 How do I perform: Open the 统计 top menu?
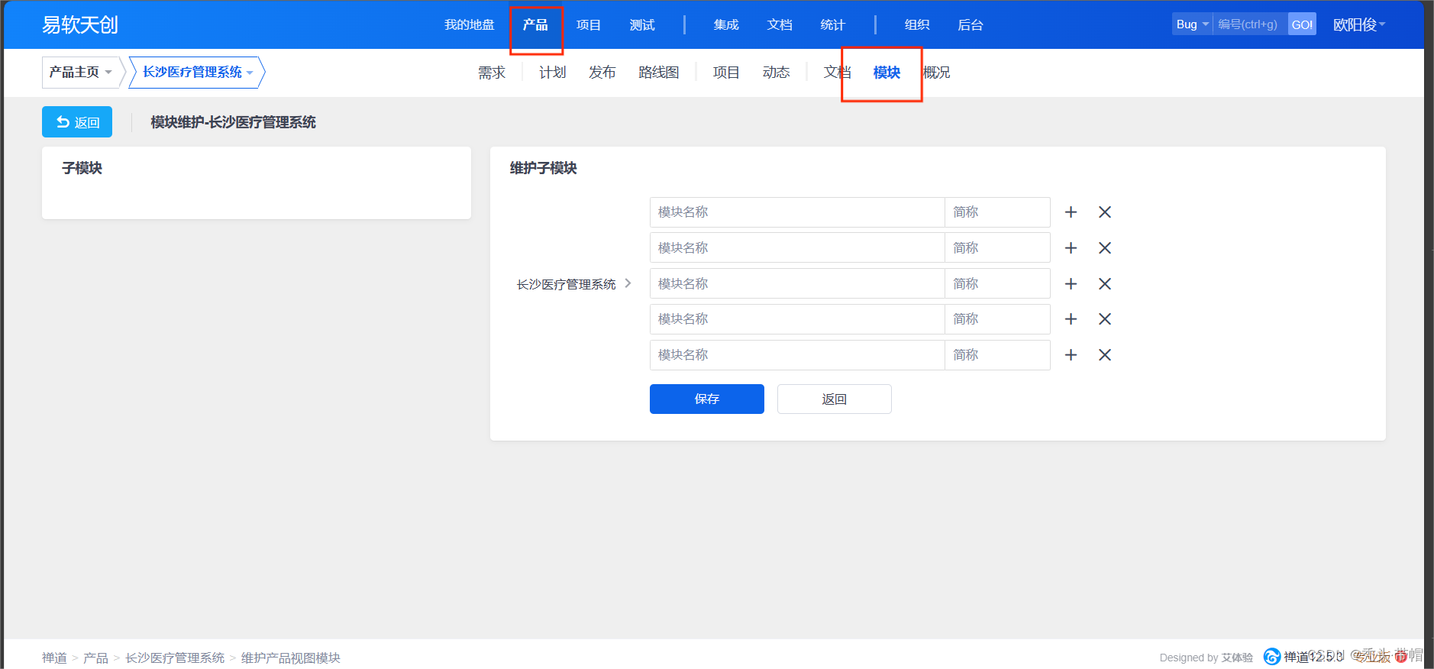coord(833,24)
